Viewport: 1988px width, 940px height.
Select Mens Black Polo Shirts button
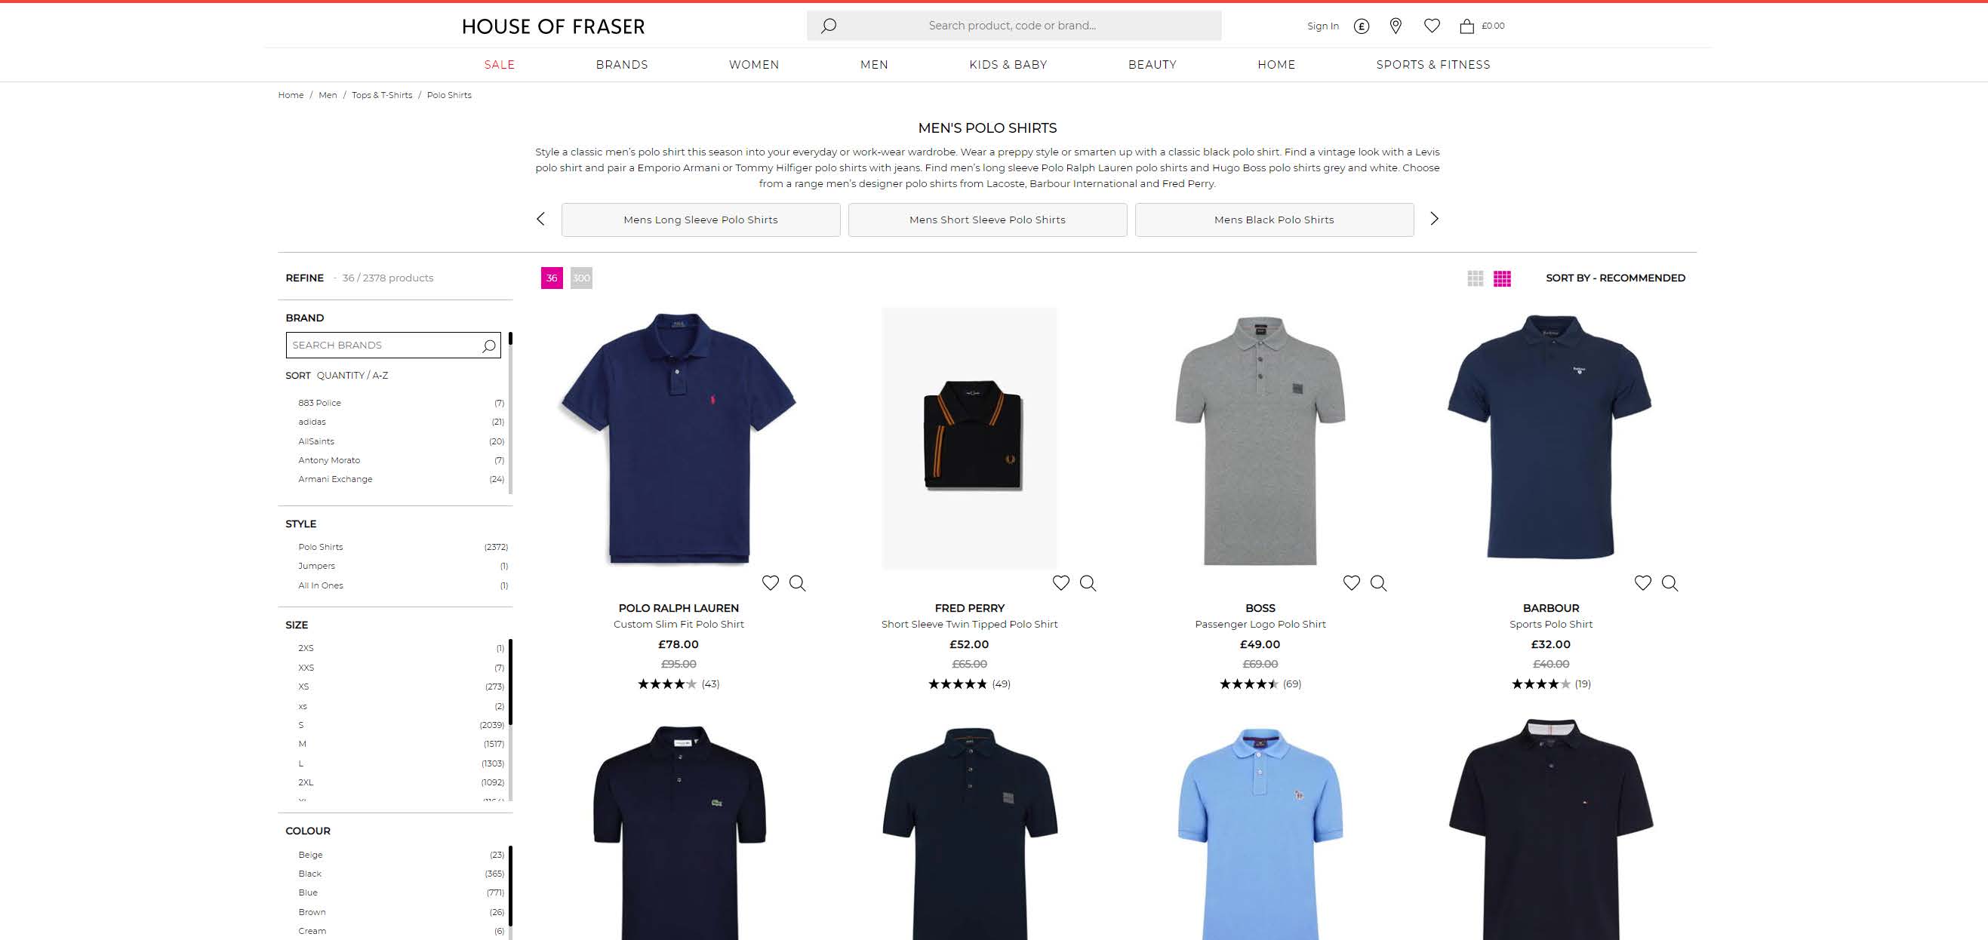pos(1273,220)
